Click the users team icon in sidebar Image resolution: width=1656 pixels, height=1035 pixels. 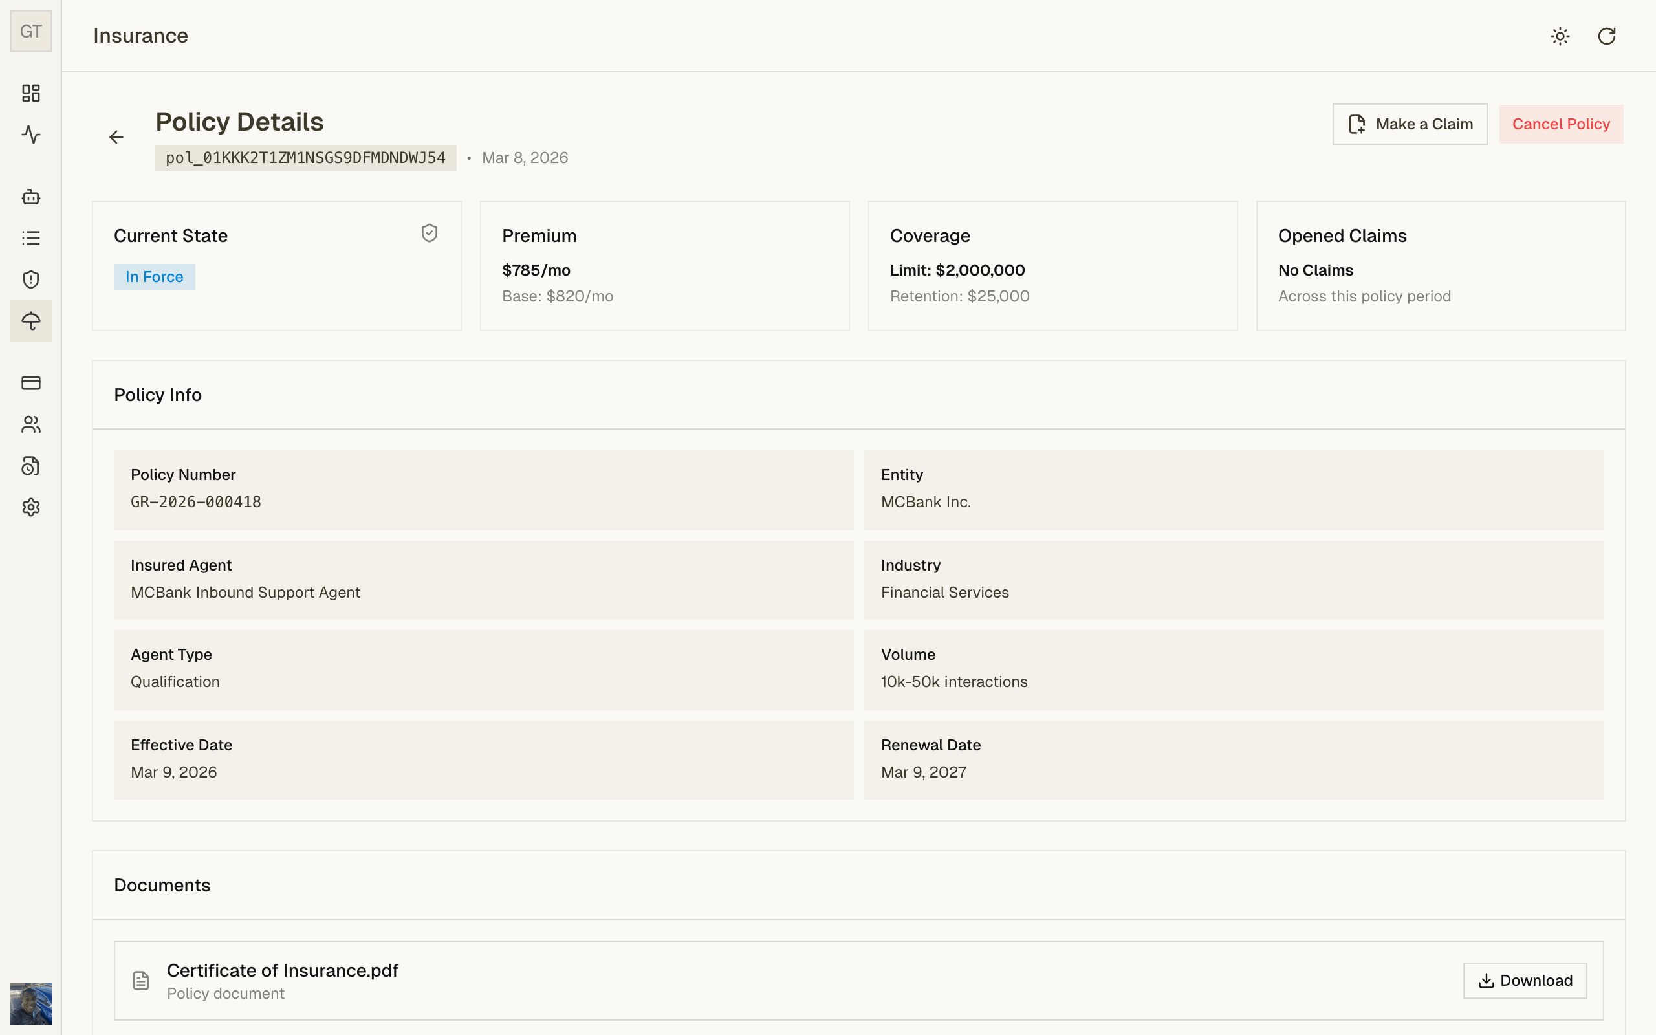pyautogui.click(x=31, y=424)
